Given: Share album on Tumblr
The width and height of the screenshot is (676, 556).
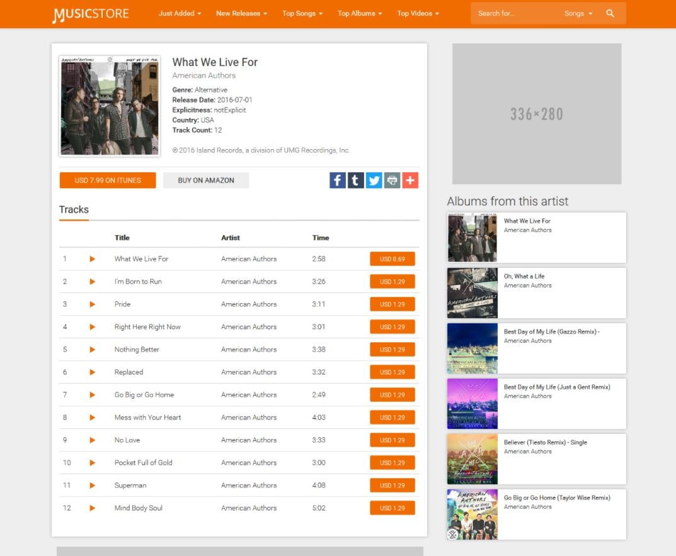Looking at the screenshot, I should point(356,181).
